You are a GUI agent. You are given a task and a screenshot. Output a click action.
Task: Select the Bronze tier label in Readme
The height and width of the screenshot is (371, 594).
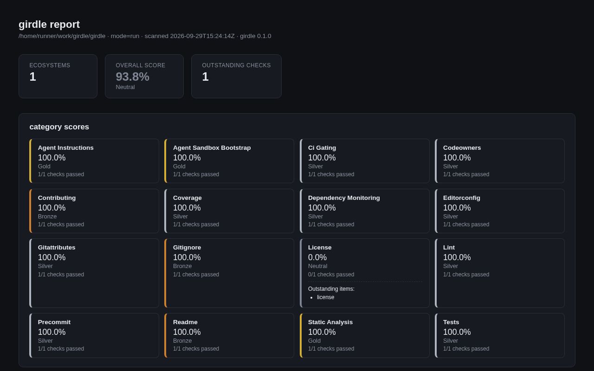pyautogui.click(x=182, y=341)
